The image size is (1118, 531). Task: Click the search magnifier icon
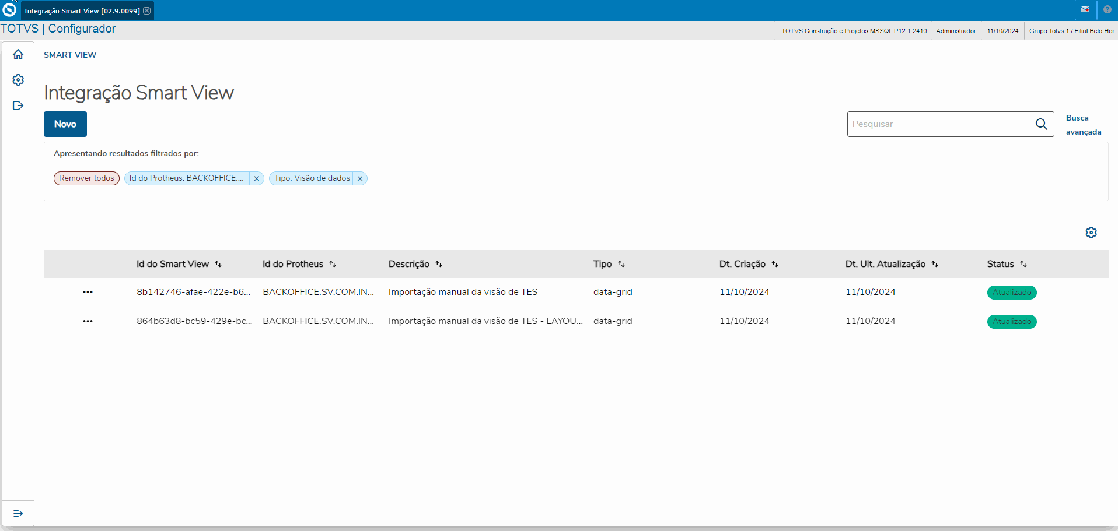coord(1042,124)
